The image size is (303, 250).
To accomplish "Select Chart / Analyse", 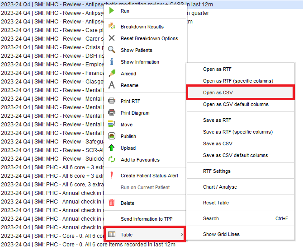I will coord(241,187).
